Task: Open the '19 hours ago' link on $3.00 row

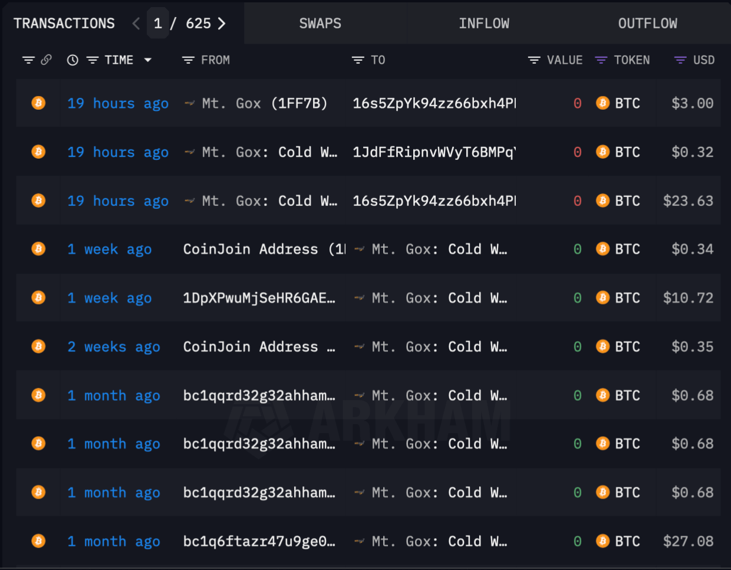Action: pyautogui.click(x=118, y=104)
